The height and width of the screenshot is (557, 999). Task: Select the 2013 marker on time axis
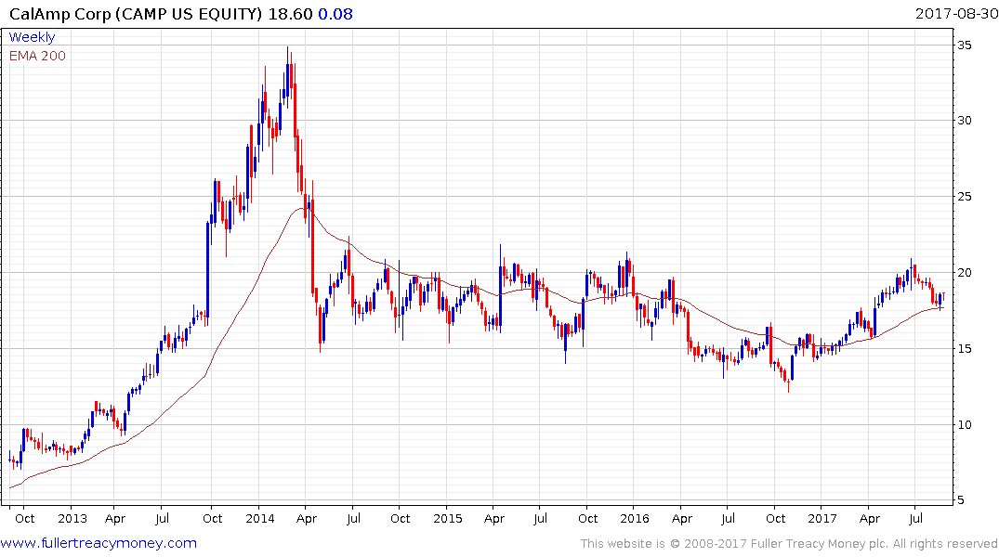pos(72,518)
